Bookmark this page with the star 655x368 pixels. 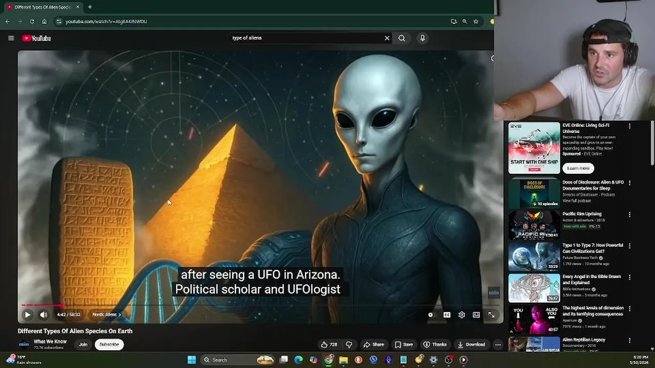tap(476, 21)
